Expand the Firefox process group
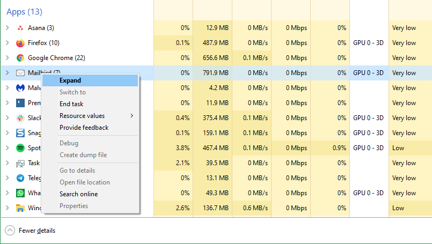Viewport: 432px width, 244px height. [x=8, y=43]
